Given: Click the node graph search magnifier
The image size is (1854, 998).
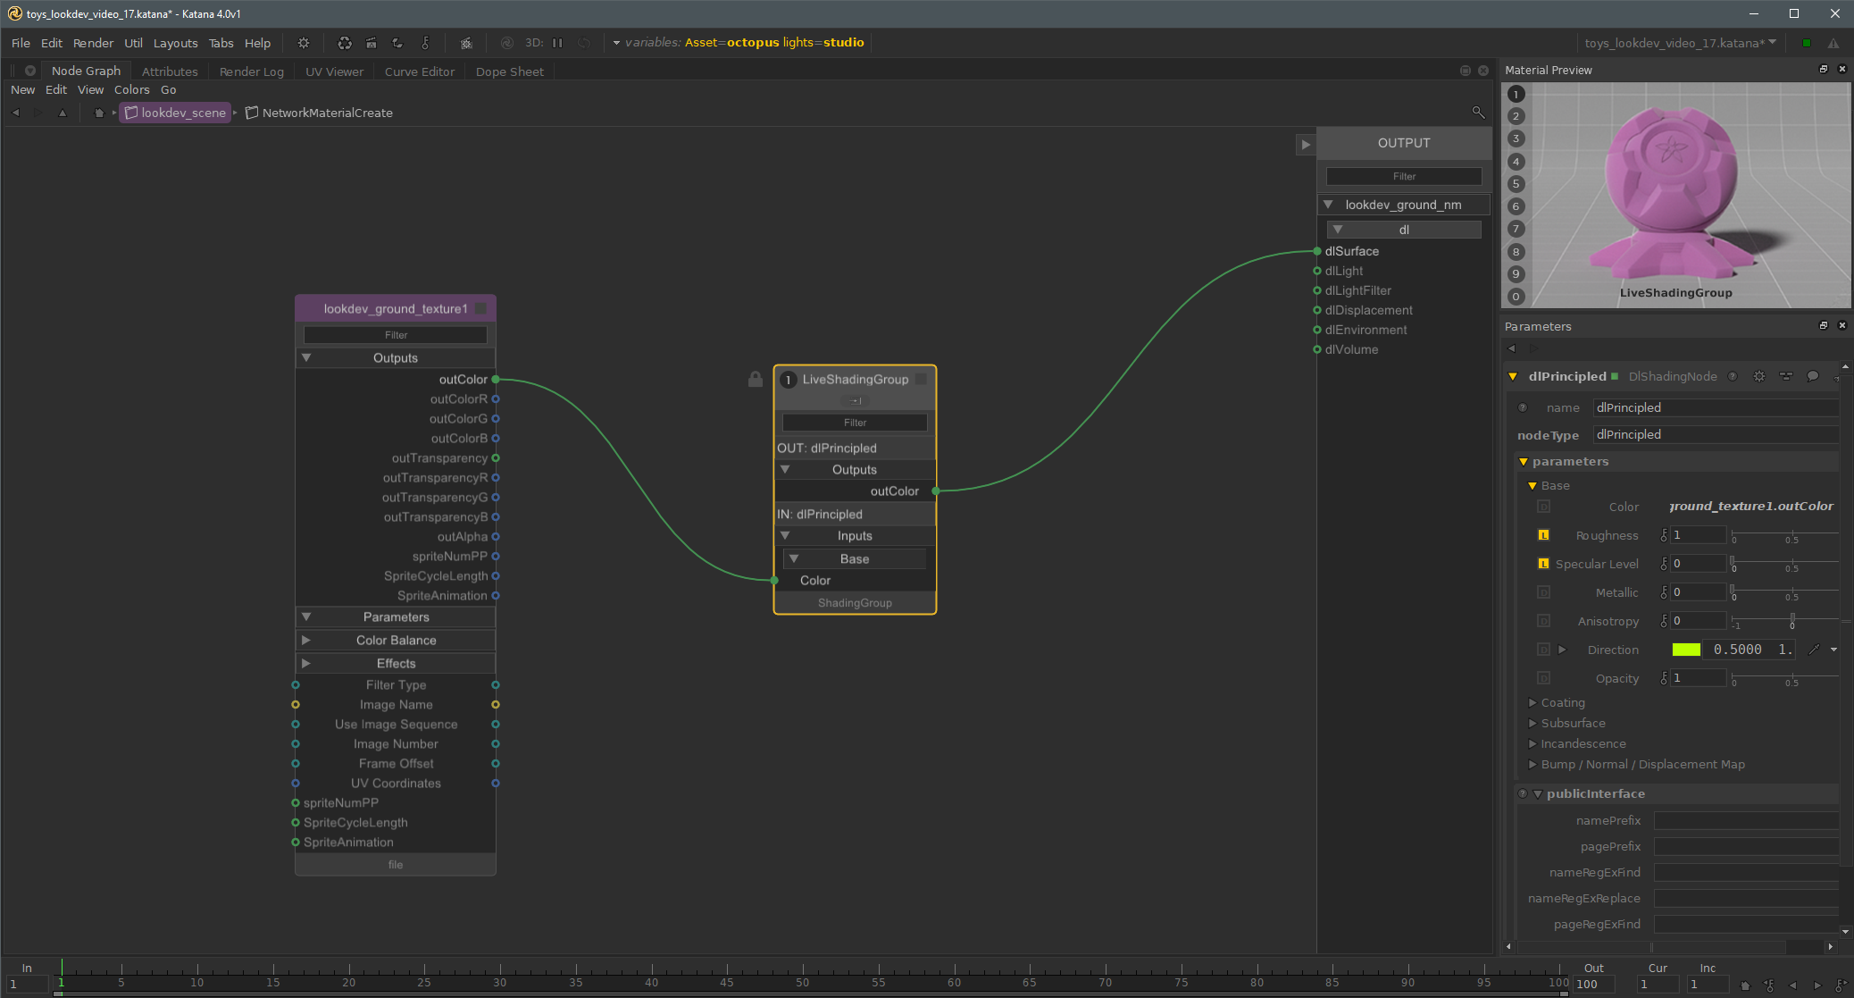Looking at the screenshot, I should pos(1478,112).
